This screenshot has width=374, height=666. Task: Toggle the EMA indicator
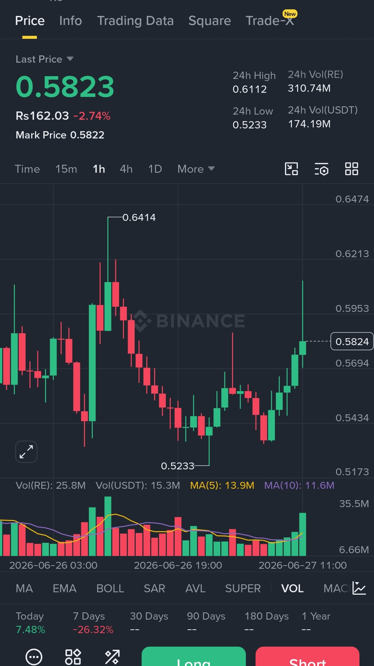(x=64, y=588)
